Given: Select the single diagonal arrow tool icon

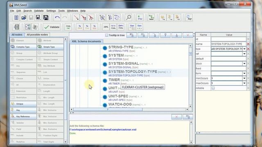Looking at the screenshot, I should [76, 18].
